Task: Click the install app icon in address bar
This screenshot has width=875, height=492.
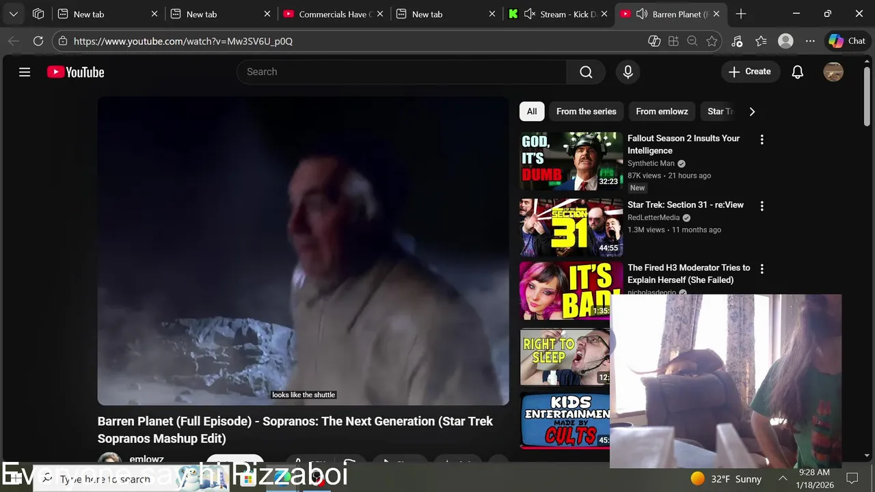Action: [x=673, y=41]
